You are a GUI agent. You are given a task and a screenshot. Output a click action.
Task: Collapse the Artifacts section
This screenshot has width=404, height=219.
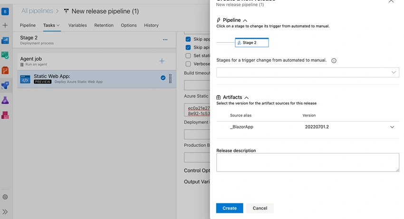tap(246, 98)
